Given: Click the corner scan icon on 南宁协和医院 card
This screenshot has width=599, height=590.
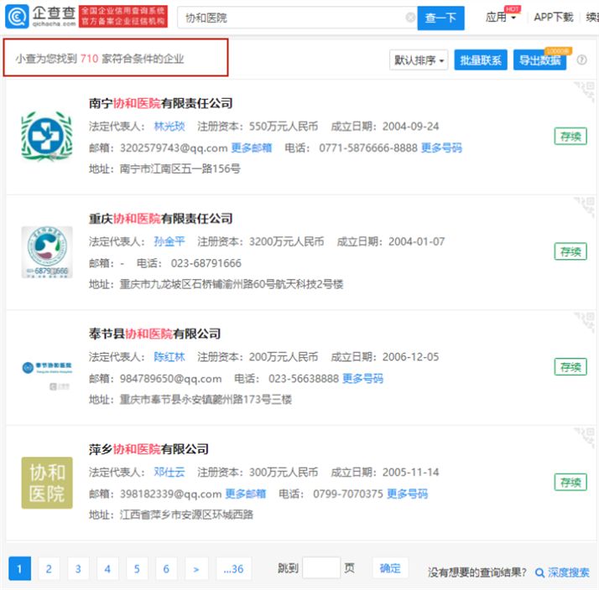Looking at the screenshot, I should (585, 91).
